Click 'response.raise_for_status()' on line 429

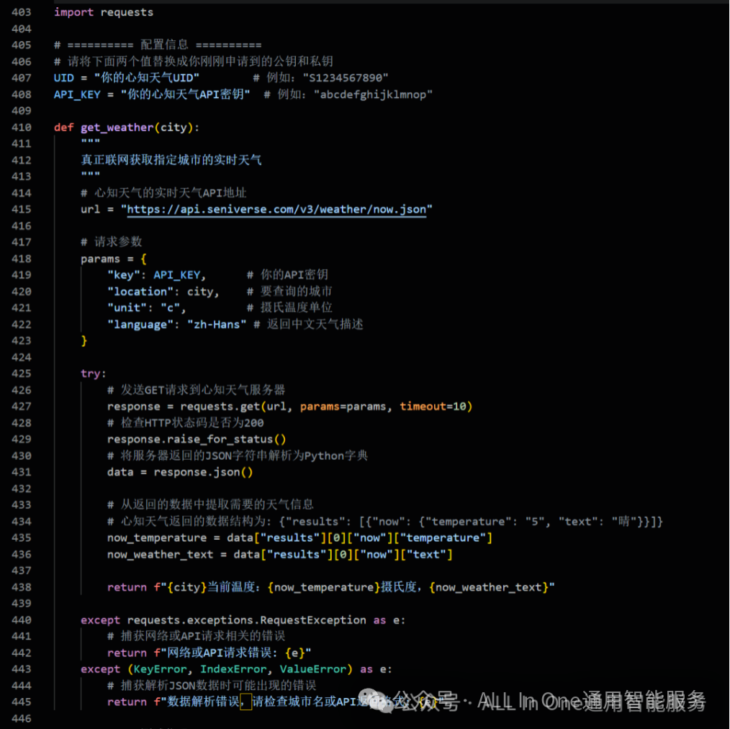[x=197, y=439]
